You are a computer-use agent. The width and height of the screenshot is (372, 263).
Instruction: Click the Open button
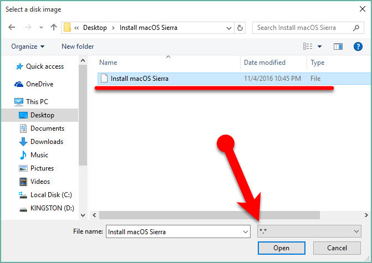coord(282,248)
